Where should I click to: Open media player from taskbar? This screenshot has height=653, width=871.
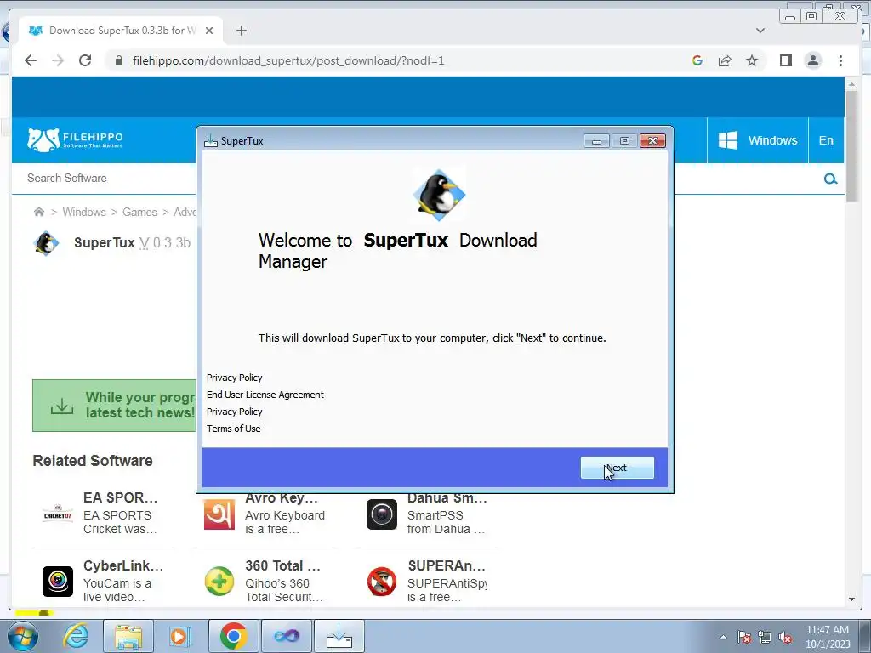pos(179,636)
